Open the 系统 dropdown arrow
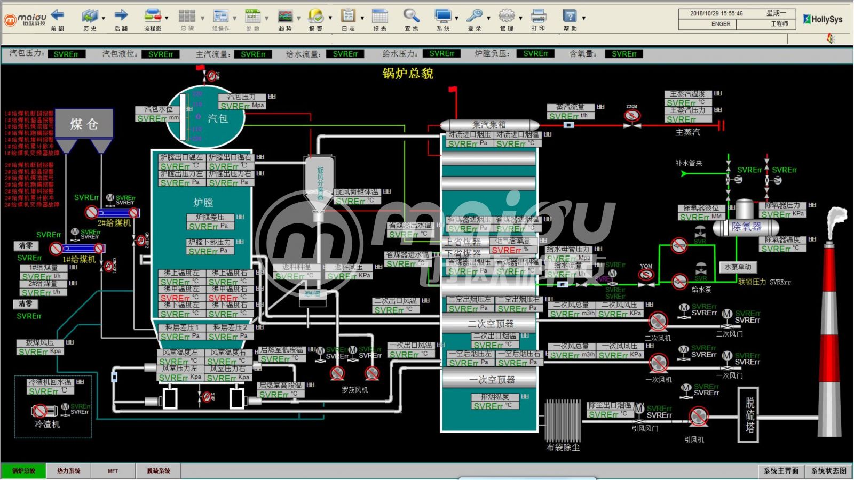Viewport: 854px width, 480px height. (457, 18)
